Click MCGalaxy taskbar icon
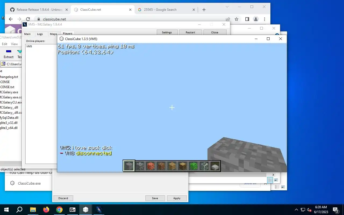The image size is (344, 215). [99, 210]
